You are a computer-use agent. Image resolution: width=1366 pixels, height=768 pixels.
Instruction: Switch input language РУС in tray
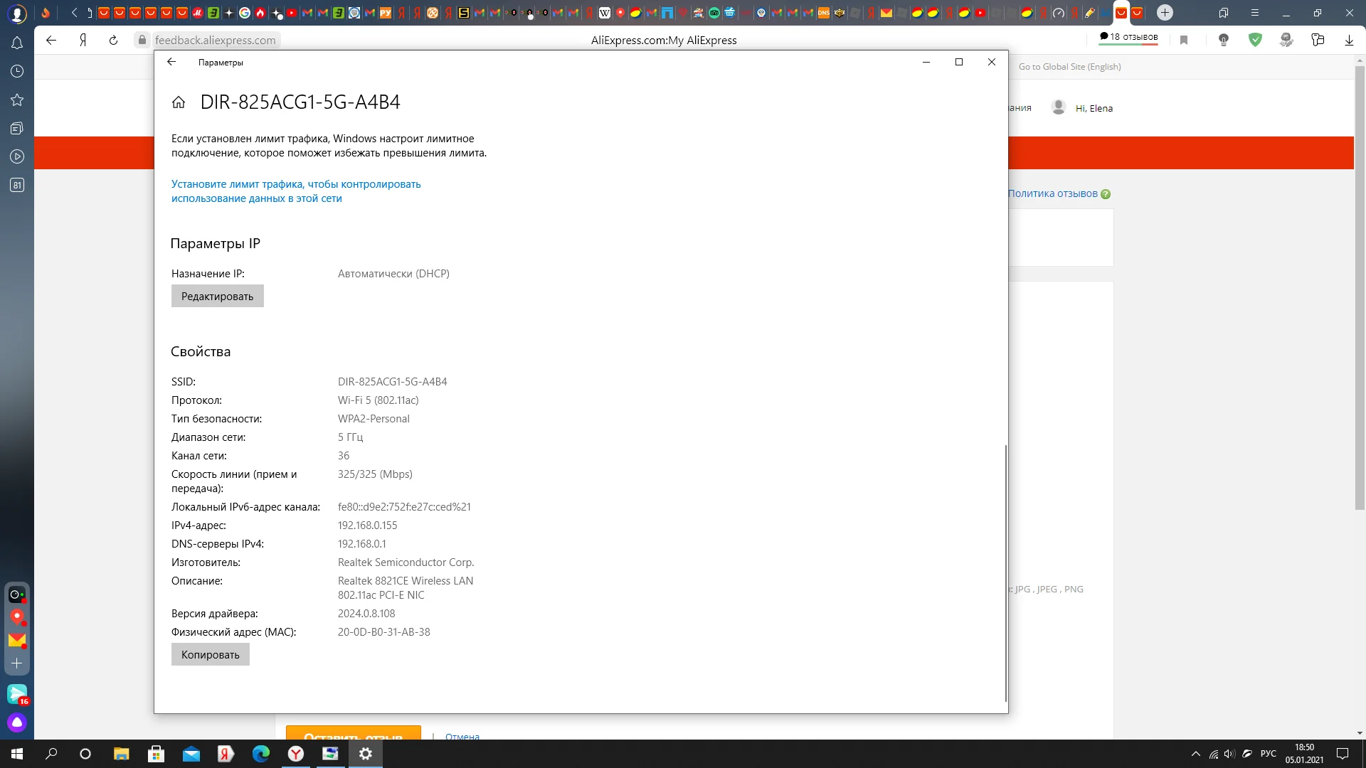pos(1268,754)
